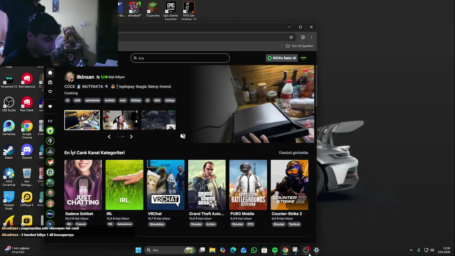Click the Sadece Sohbet category title
This screenshot has height=256, width=455.
(x=79, y=214)
